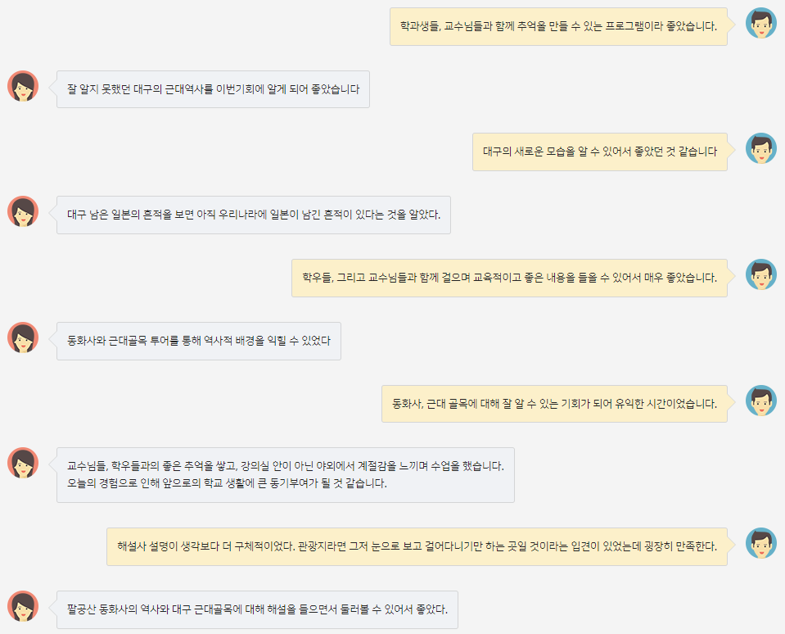Click male avatar beside 학우들, 그리고 교수님들과 message
This screenshot has width=785, height=634.
(761, 274)
